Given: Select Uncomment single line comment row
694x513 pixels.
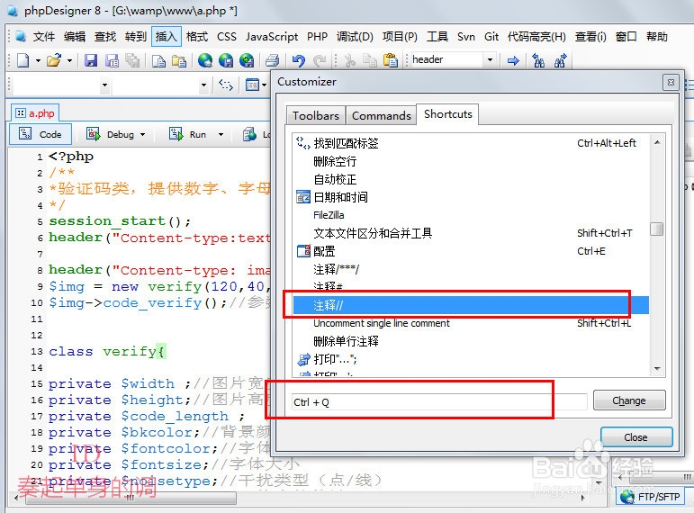Looking at the screenshot, I should point(471,323).
